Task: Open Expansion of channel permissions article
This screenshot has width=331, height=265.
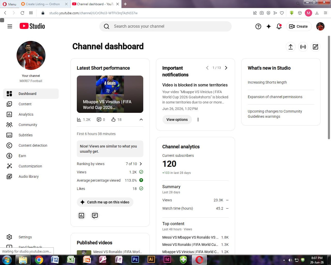Action: [275, 97]
